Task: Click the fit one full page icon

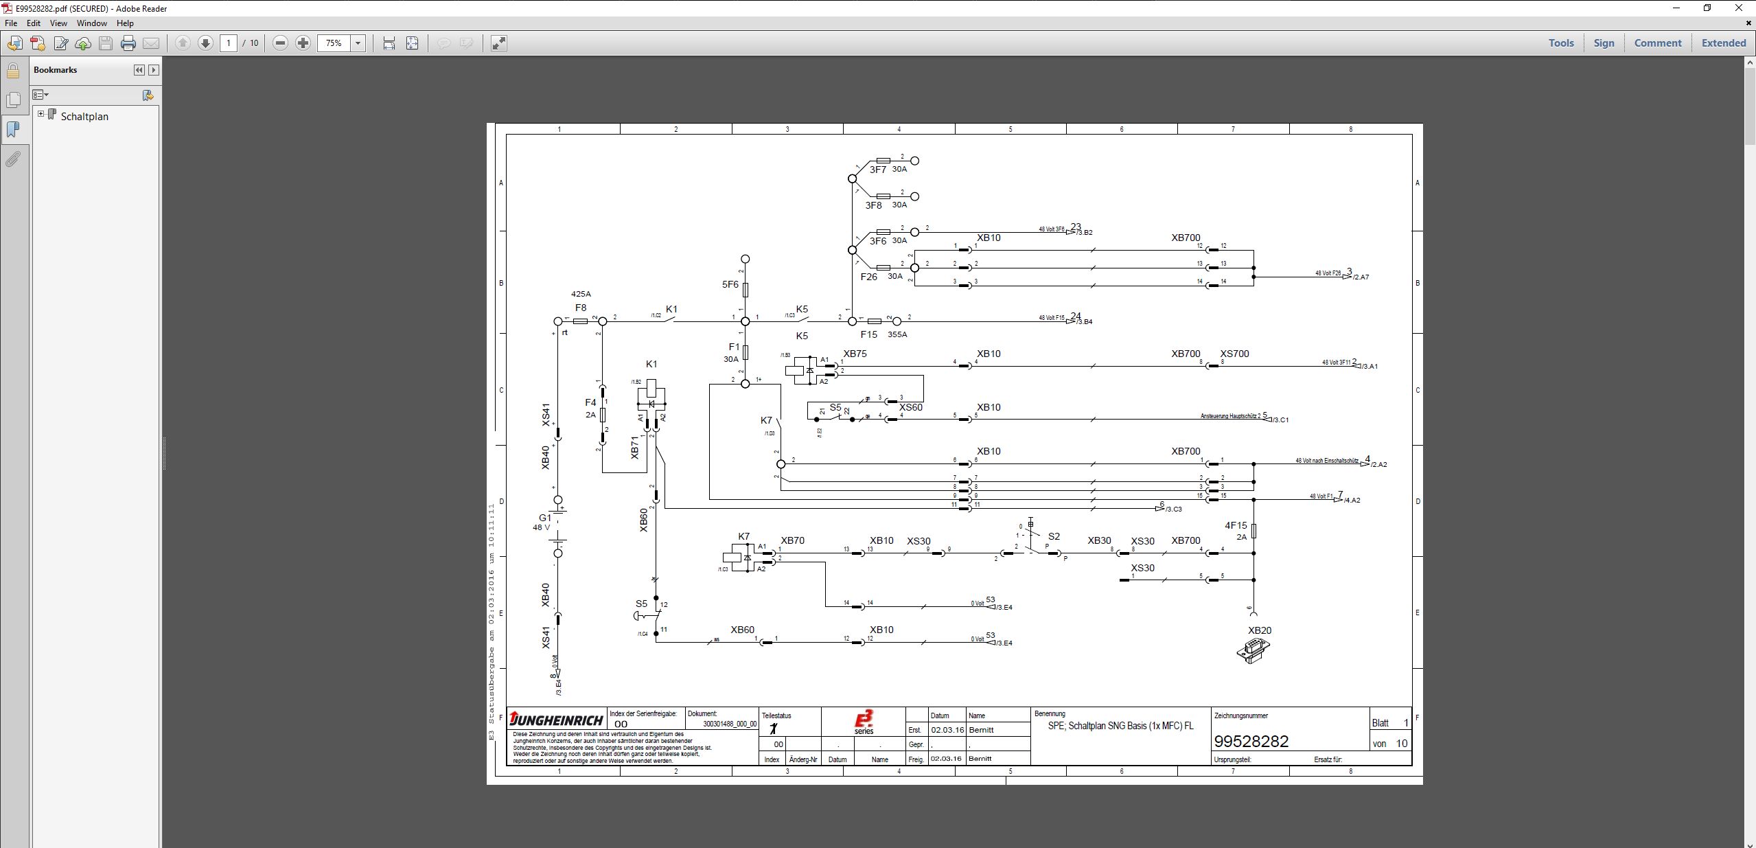Action: tap(412, 43)
